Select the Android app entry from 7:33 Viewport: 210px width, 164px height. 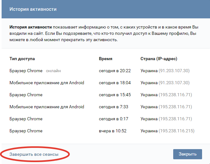tap(47, 107)
